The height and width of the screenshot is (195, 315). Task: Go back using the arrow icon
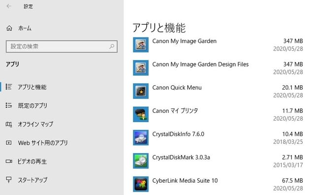(9, 6)
